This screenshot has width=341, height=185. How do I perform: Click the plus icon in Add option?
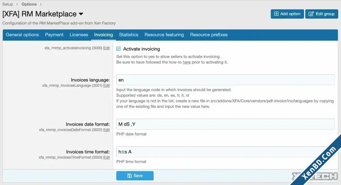tap(276, 14)
